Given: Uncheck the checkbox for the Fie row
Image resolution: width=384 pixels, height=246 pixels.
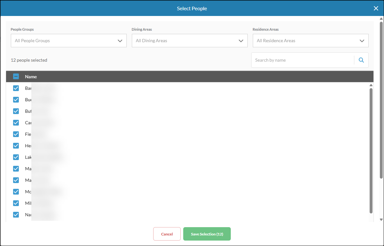Looking at the screenshot, I should pos(16,134).
